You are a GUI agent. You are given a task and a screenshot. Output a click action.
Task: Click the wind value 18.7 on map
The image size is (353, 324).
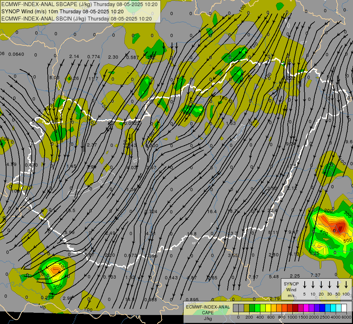point(232,211)
